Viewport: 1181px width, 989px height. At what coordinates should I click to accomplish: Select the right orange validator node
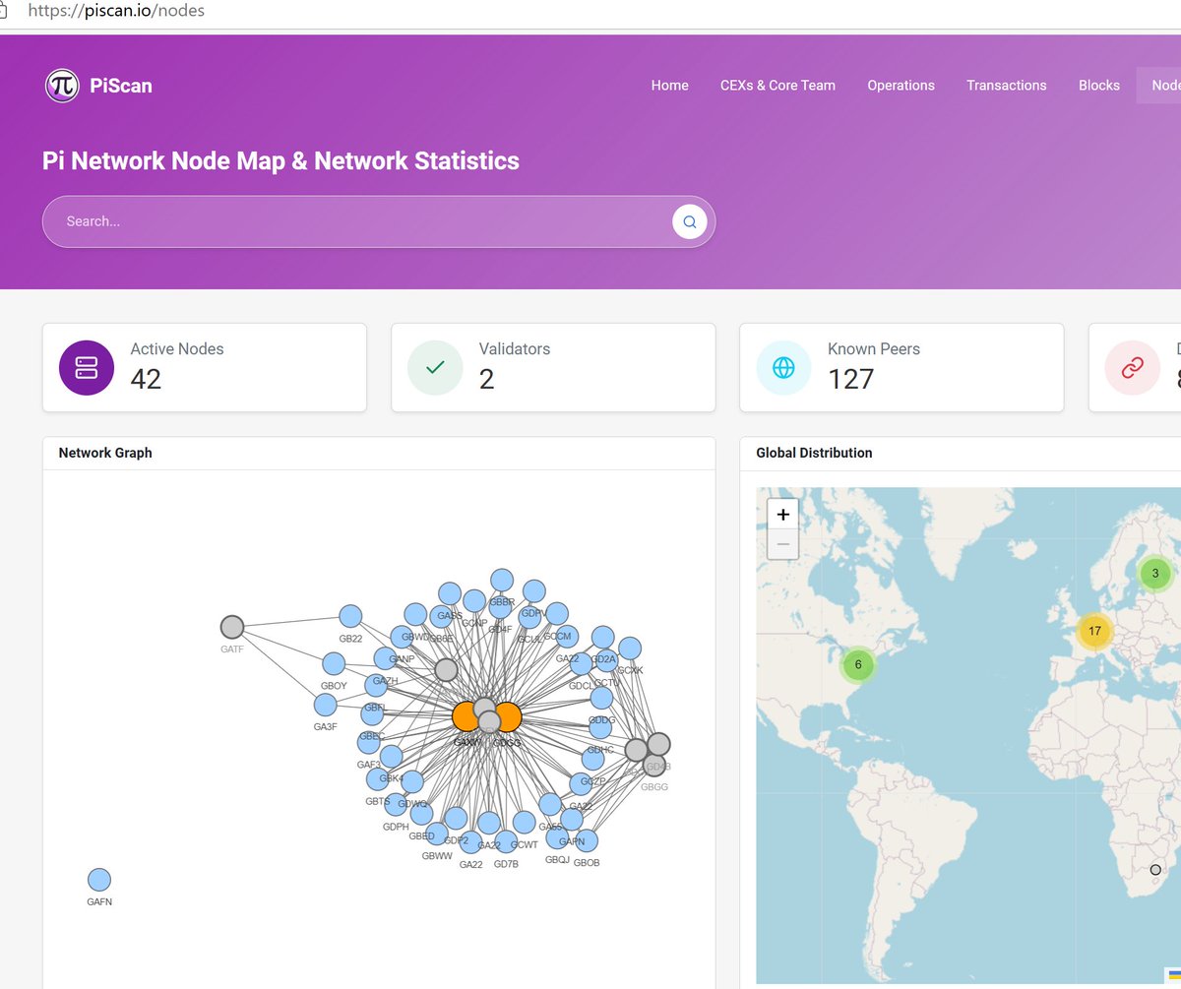(508, 716)
